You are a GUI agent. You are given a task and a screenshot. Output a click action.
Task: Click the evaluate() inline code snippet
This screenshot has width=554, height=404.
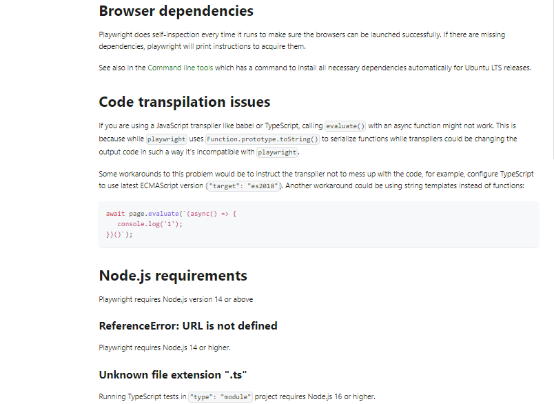pos(345,126)
